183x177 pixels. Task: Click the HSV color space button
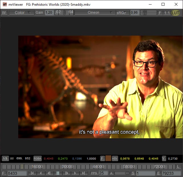pyautogui.click(x=115, y=158)
